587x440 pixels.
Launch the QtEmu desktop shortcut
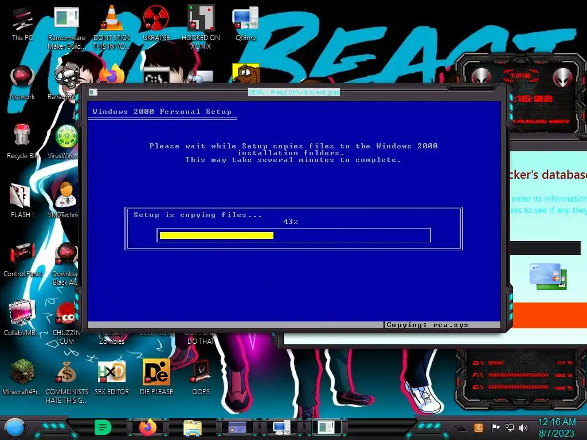click(245, 23)
